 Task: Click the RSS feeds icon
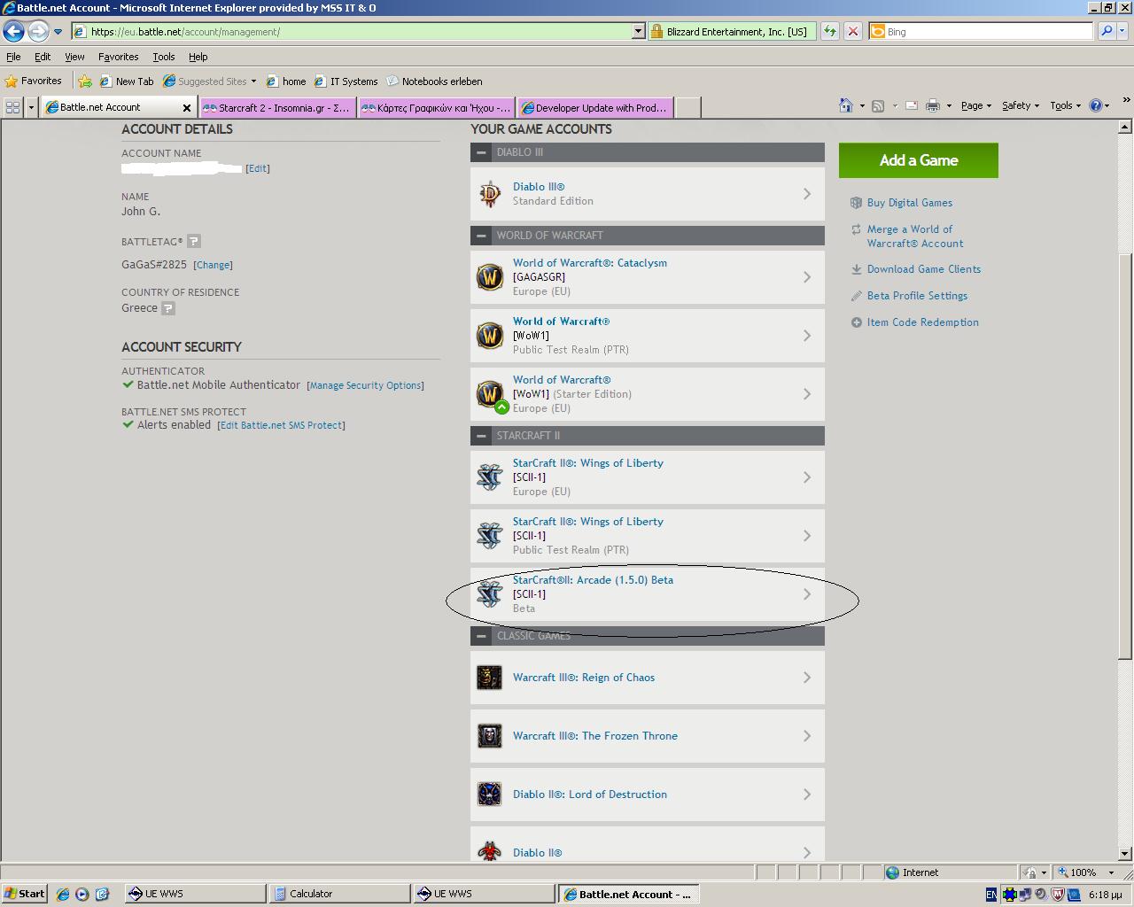point(878,105)
